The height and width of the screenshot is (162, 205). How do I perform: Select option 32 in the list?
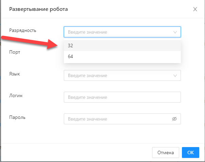click(x=122, y=46)
